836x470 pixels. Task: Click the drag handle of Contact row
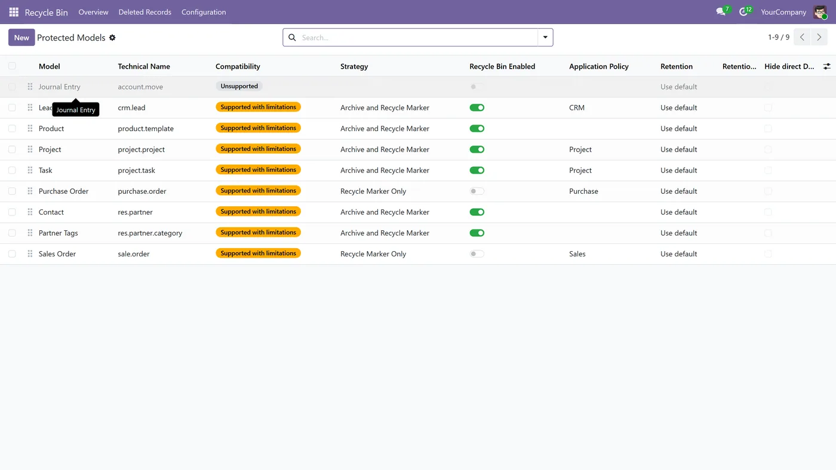[30, 212]
